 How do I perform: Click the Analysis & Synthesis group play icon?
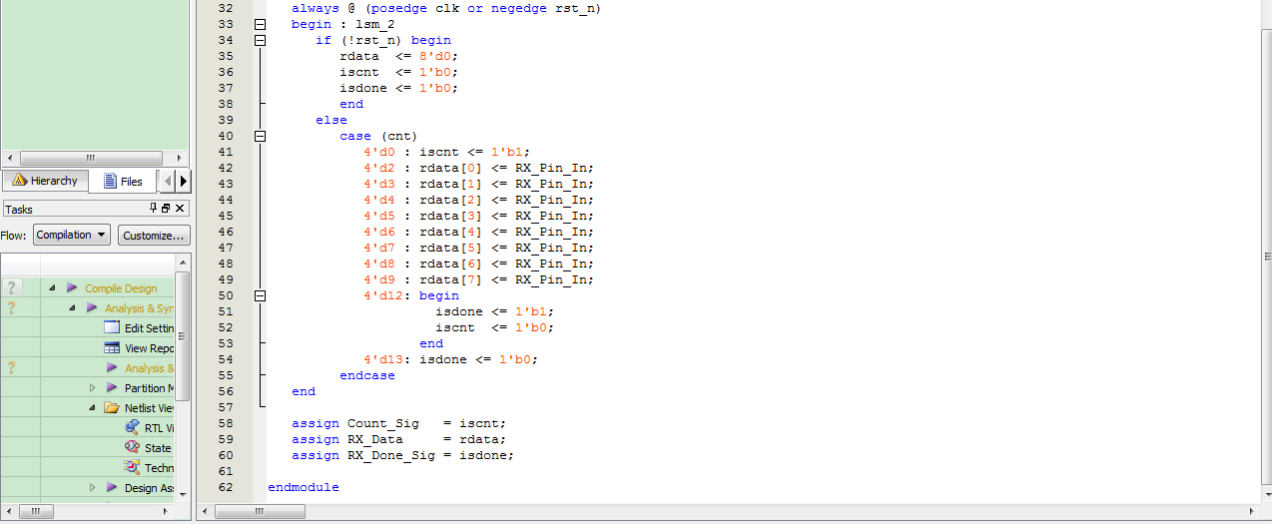(x=92, y=307)
